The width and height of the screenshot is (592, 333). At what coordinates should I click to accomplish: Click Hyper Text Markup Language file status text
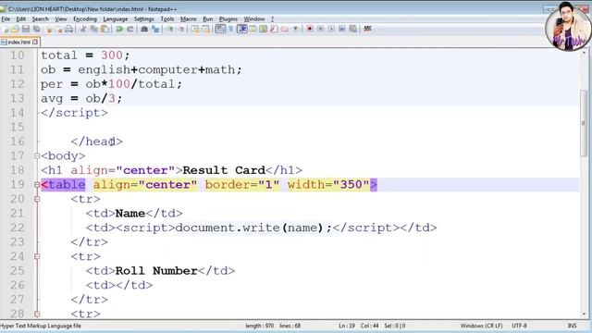(x=41, y=326)
